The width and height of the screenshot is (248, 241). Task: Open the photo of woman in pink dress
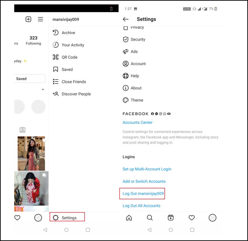click(x=31, y=153)
